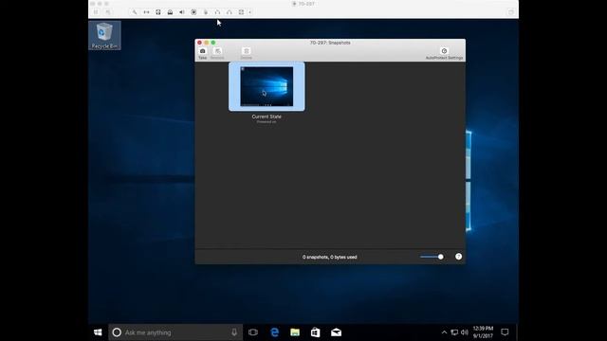Click the Restore snapshot toolbar icon
This screenshot has width=607, height=341.
coord(217,51)
